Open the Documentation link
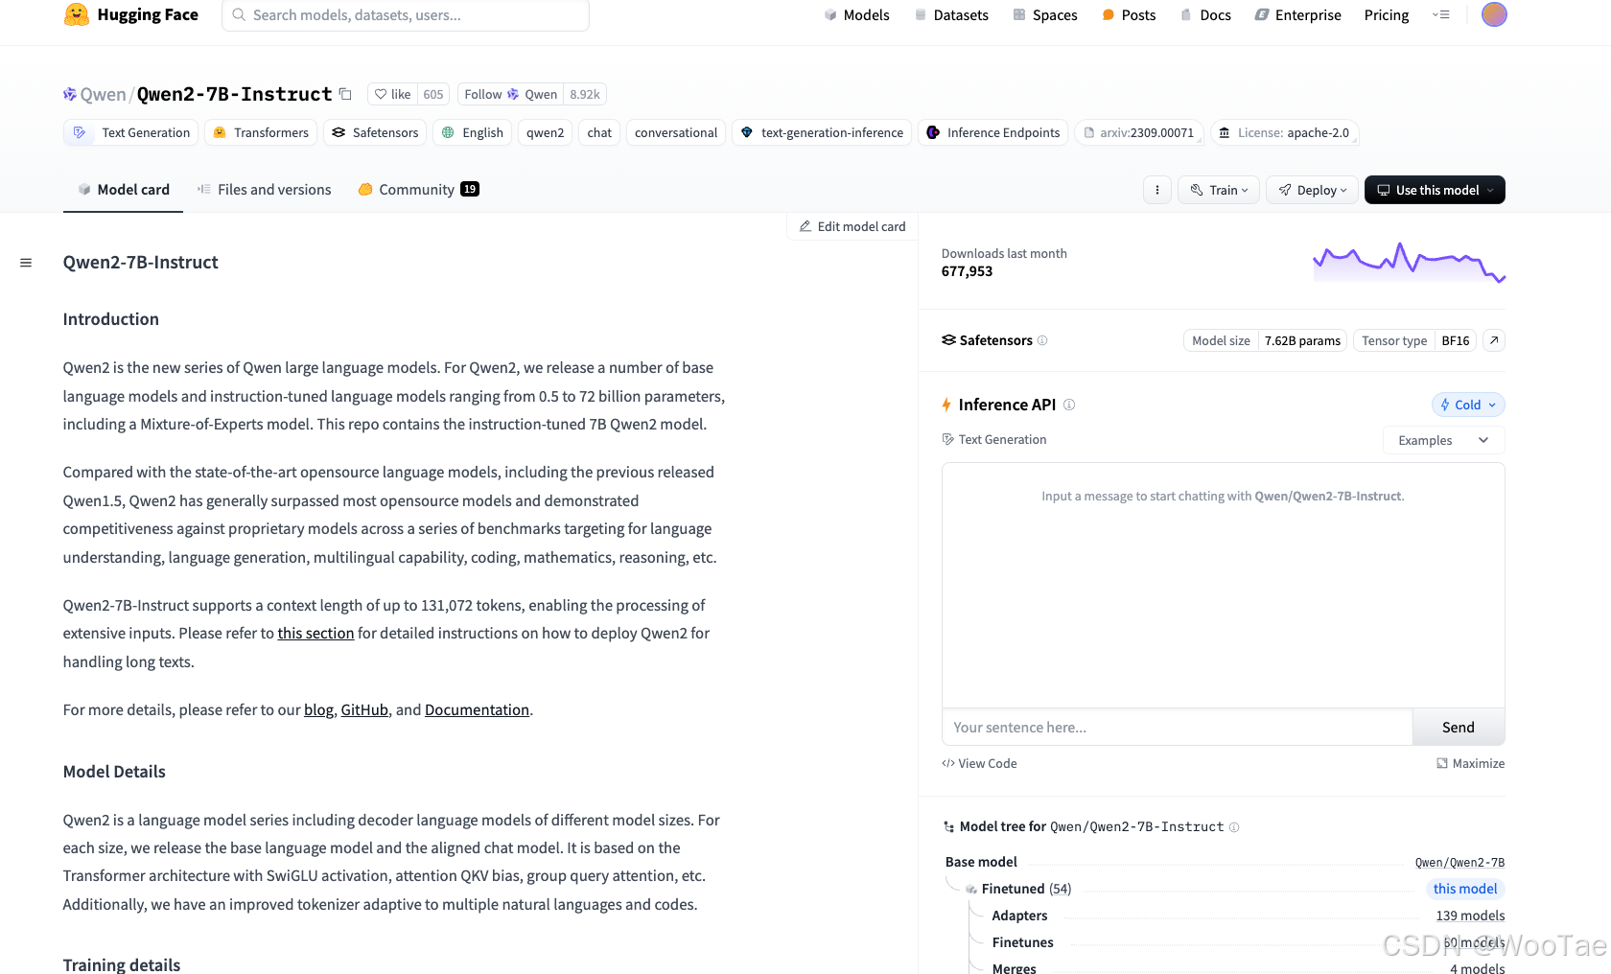Screen dimensions: 1611x974 coord(477,709)
